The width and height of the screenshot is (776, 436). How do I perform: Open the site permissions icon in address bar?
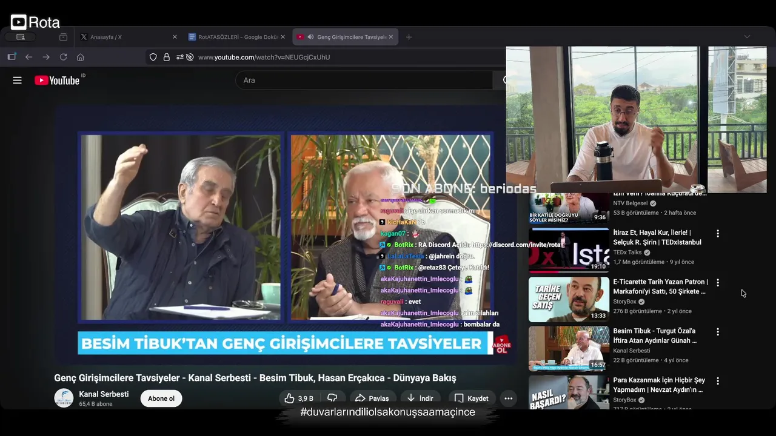click(x=179, y=57)
